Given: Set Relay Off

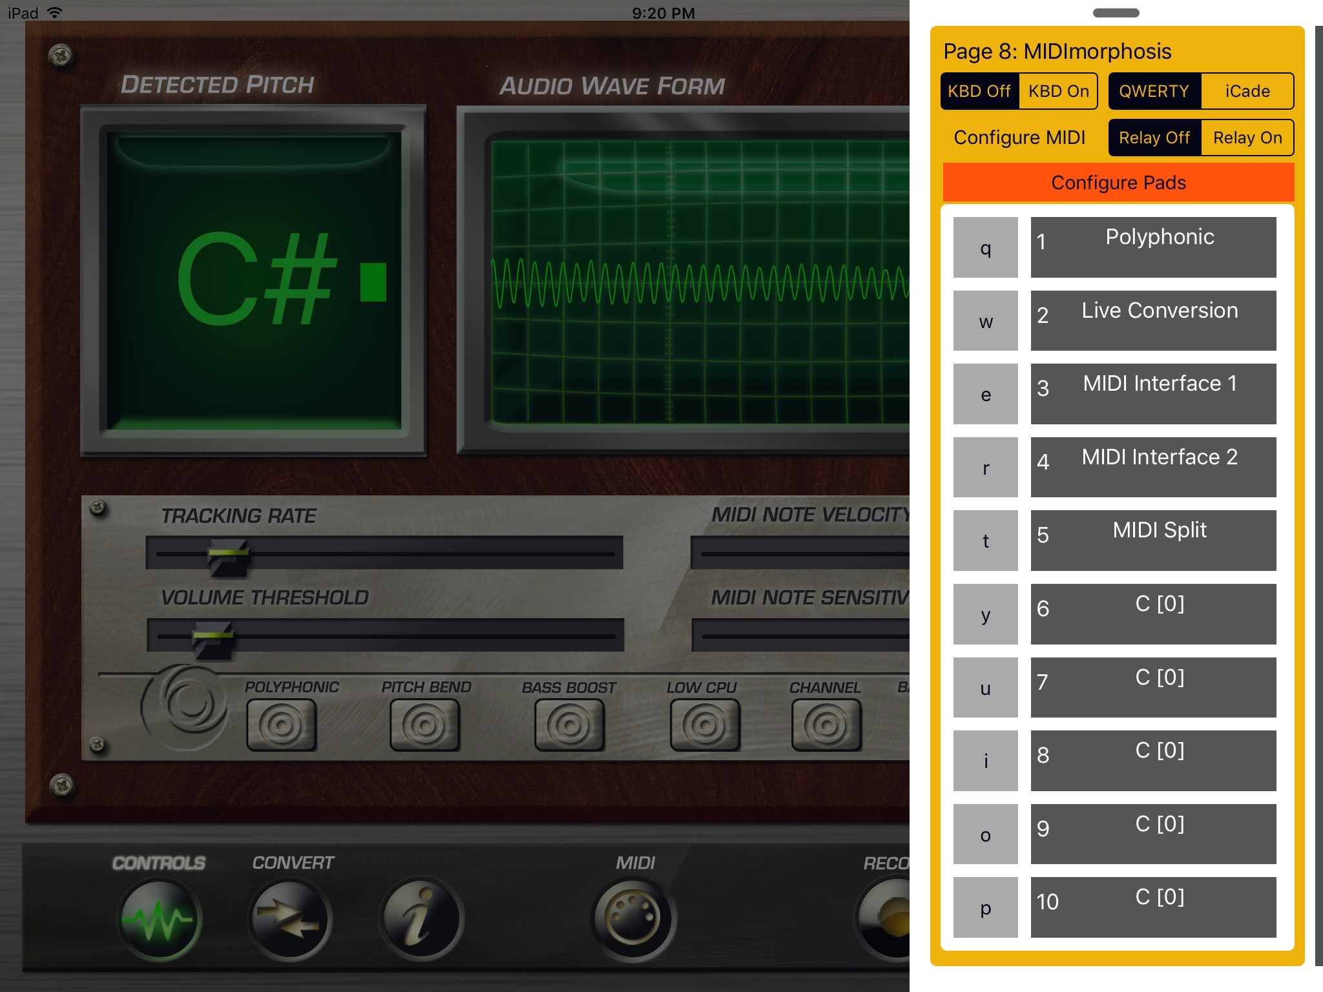Looking at the screenshot, I should (1154, 138).
